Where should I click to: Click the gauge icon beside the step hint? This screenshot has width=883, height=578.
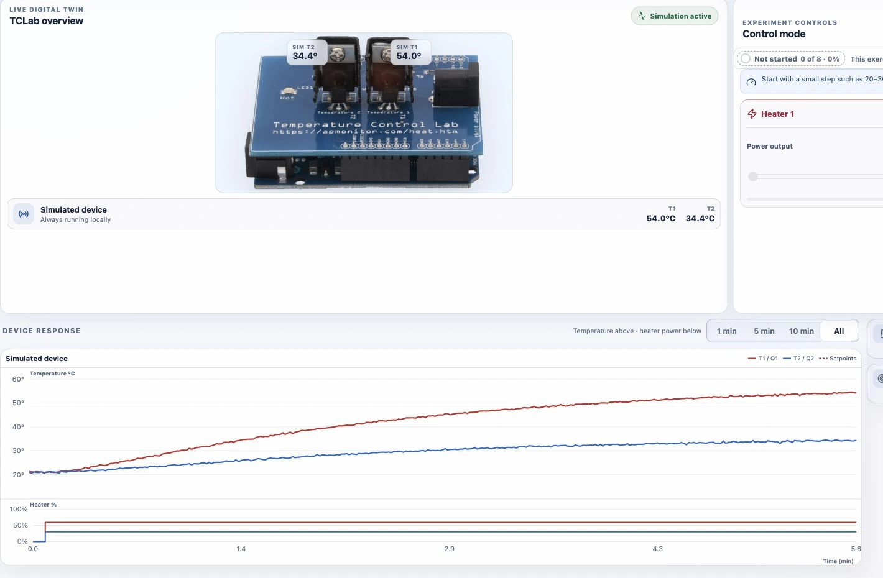coord(751,81)
